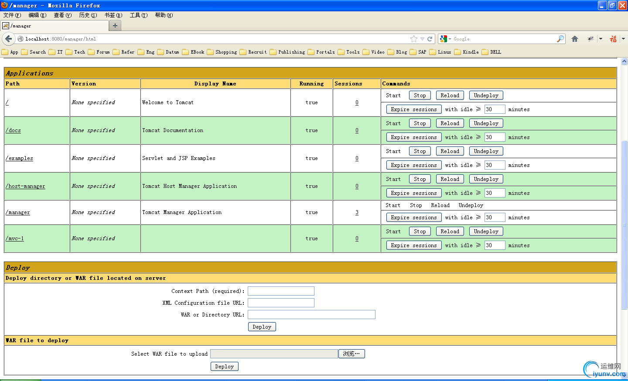Screen dimensions: 628x381
Task: Expire sessions for the /manager application
Action: pos(414,218)
